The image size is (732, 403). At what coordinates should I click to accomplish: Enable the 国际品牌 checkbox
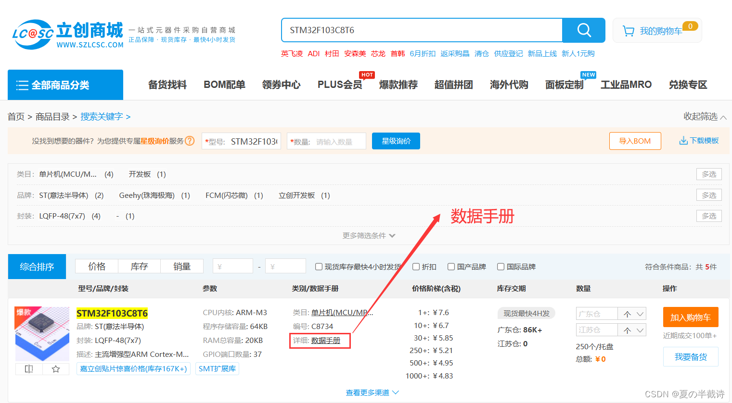(x=501, y=267)
